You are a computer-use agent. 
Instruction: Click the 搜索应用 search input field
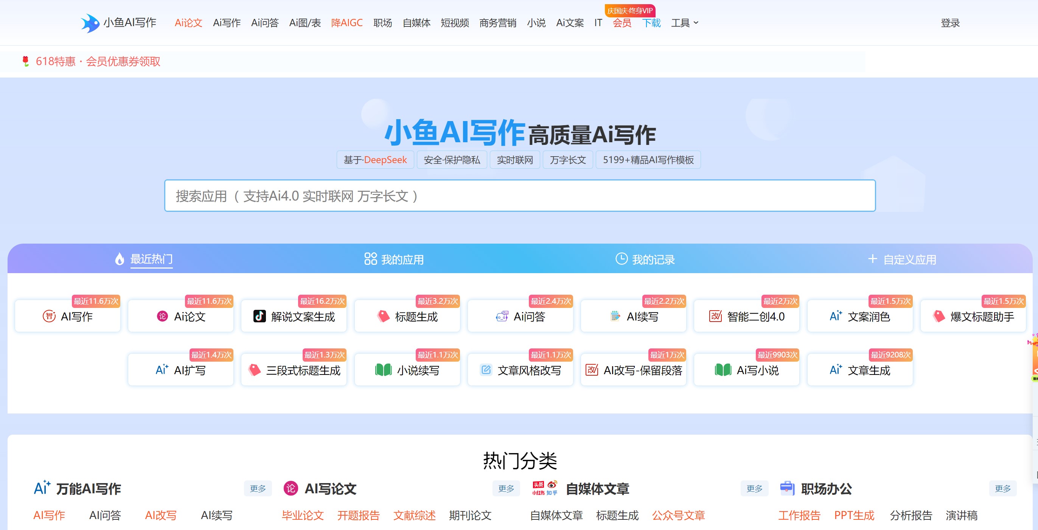point(519,196)
